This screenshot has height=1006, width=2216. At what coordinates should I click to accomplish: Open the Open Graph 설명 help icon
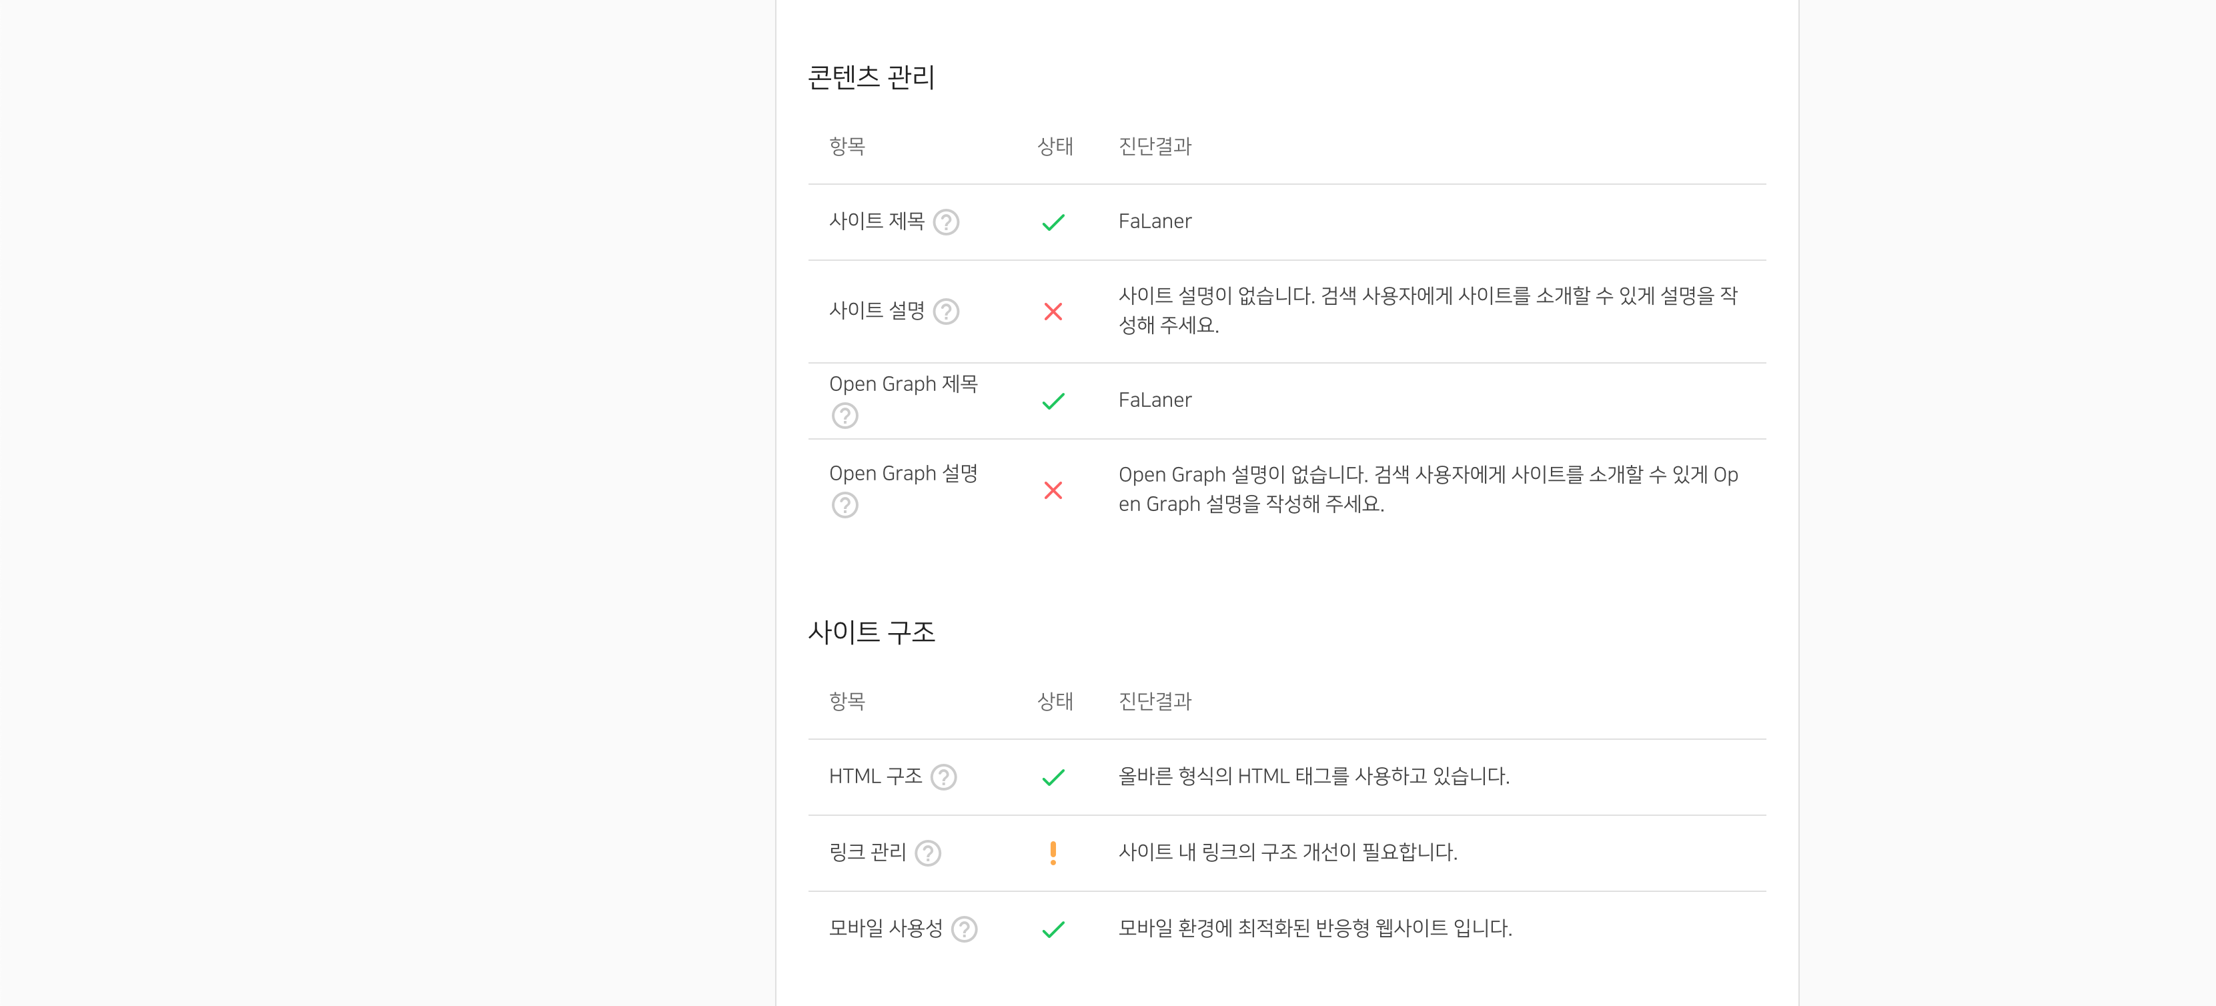pos(845,506)
